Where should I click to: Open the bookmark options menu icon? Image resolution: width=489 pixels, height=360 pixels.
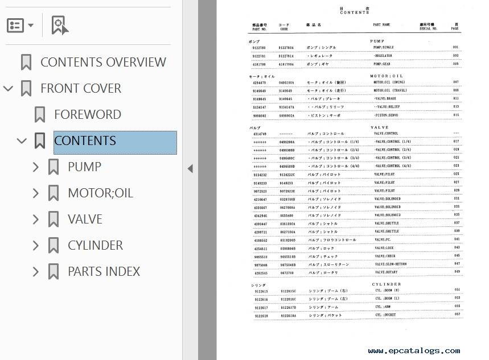click(15, 25)
